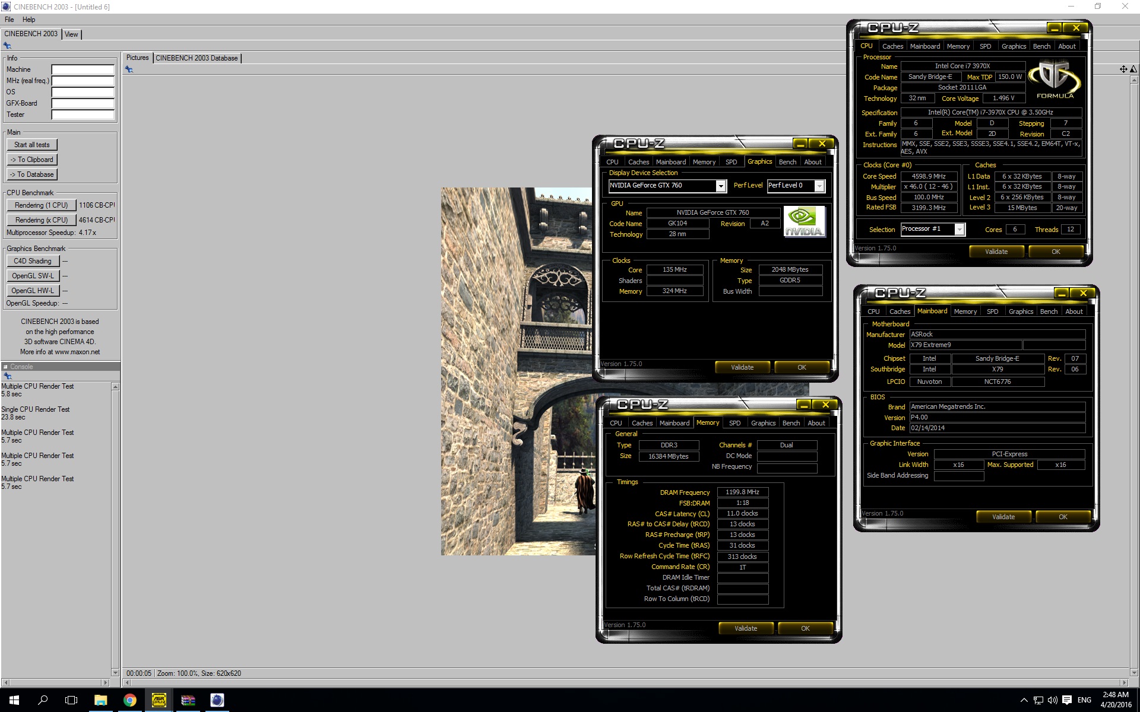Viewport: 1140px width, 712px height.
Task: Open Caches tab in CPU-Z CPU window
Action: pos(892,46)
